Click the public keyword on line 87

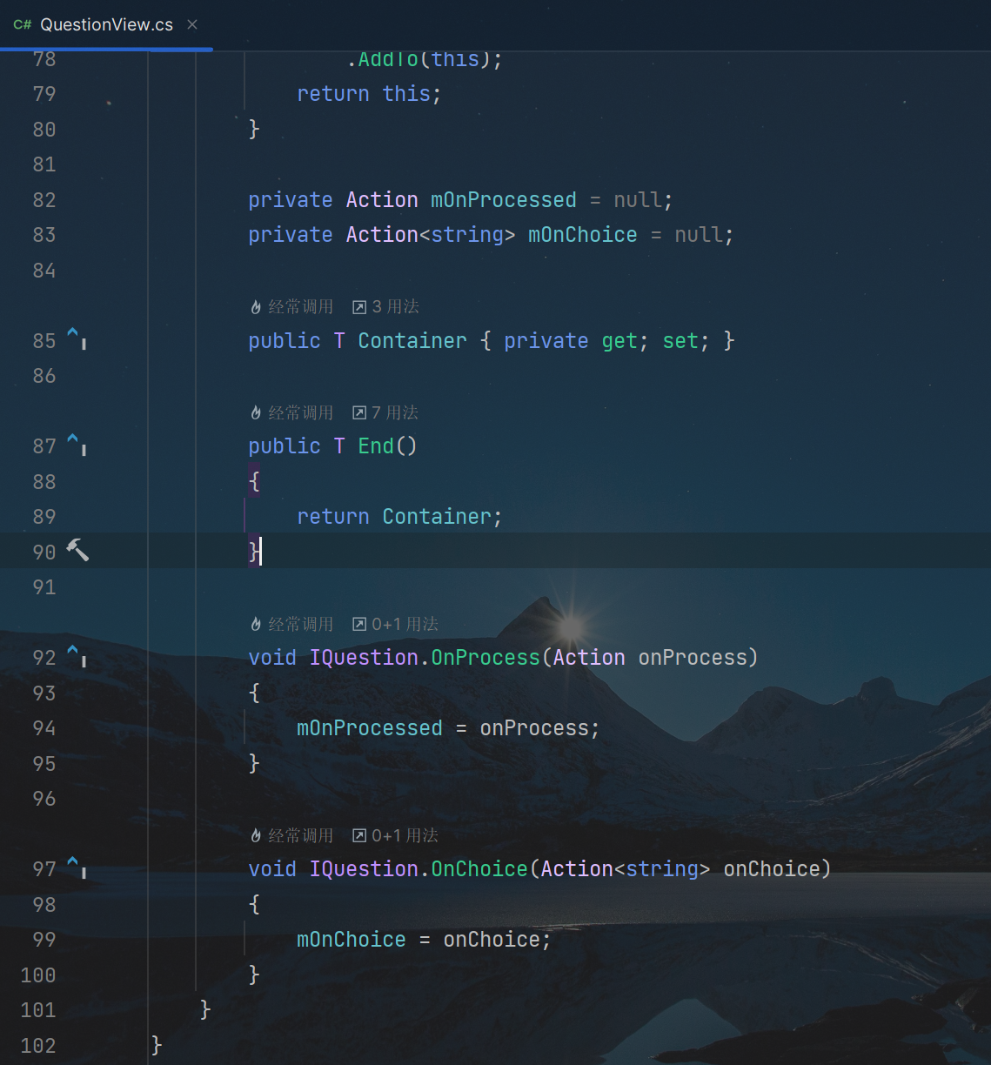click(x=285, y=446)
